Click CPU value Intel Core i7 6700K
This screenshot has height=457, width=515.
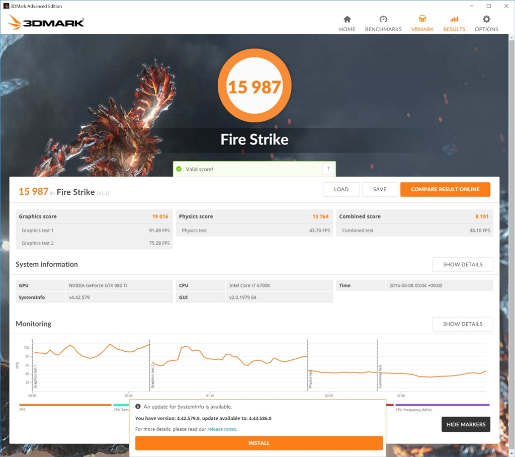point(249,285)
